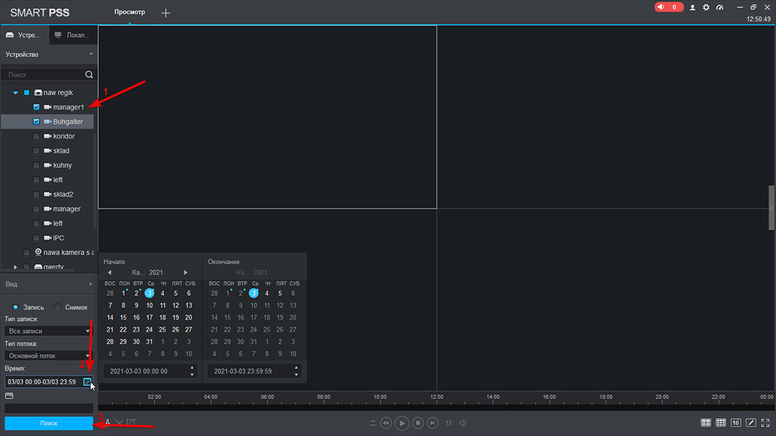Screen dimensions: 776x436
Task: Go to next month in Начало calendar
Action: 186,272
